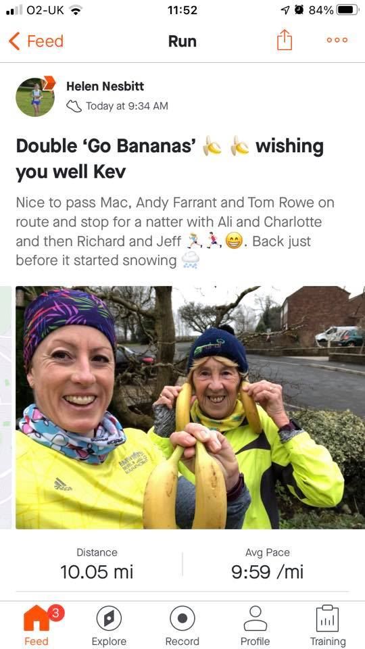The width and height of the screenshot is (365, 649).
Task: Open the Profile person icon
Action: [255, 619]
